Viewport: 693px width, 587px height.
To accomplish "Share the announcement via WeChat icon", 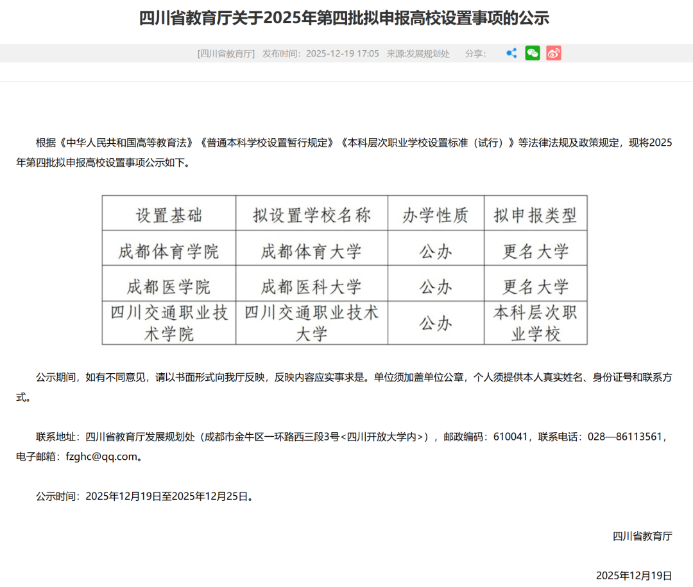I will (532, 53).
